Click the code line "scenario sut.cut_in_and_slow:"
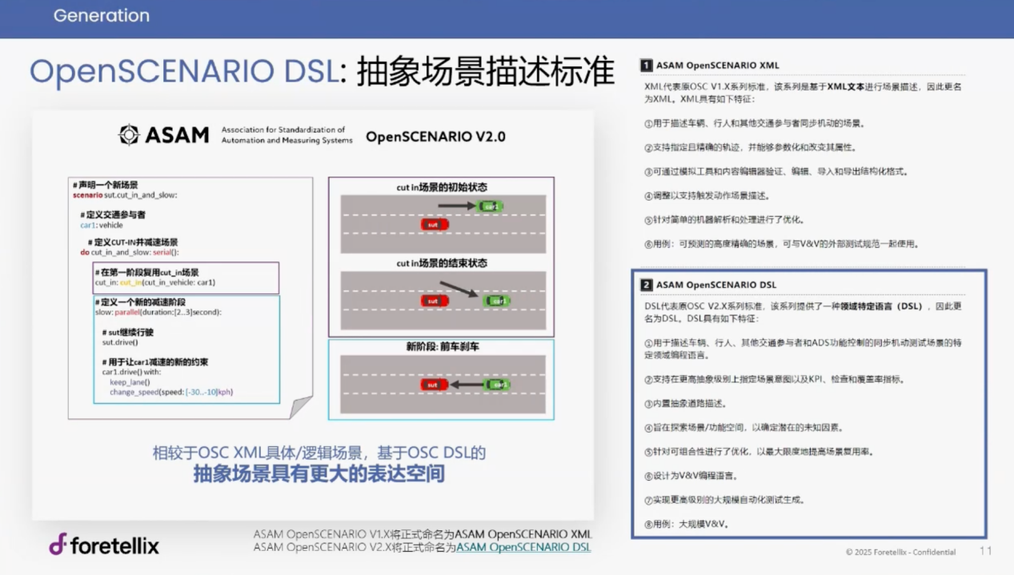 [x=124, y=195]
